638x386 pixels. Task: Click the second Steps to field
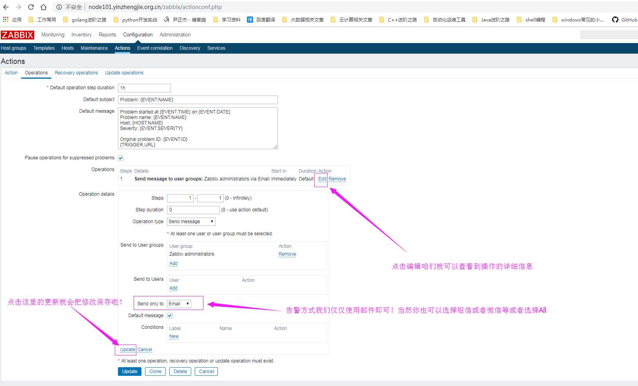pos(210,198)
